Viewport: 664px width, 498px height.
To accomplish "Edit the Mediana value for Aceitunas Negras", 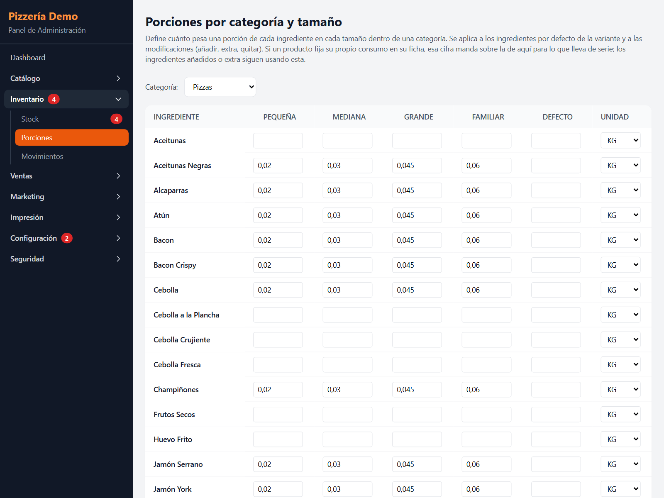I will [x=347, y=166].
